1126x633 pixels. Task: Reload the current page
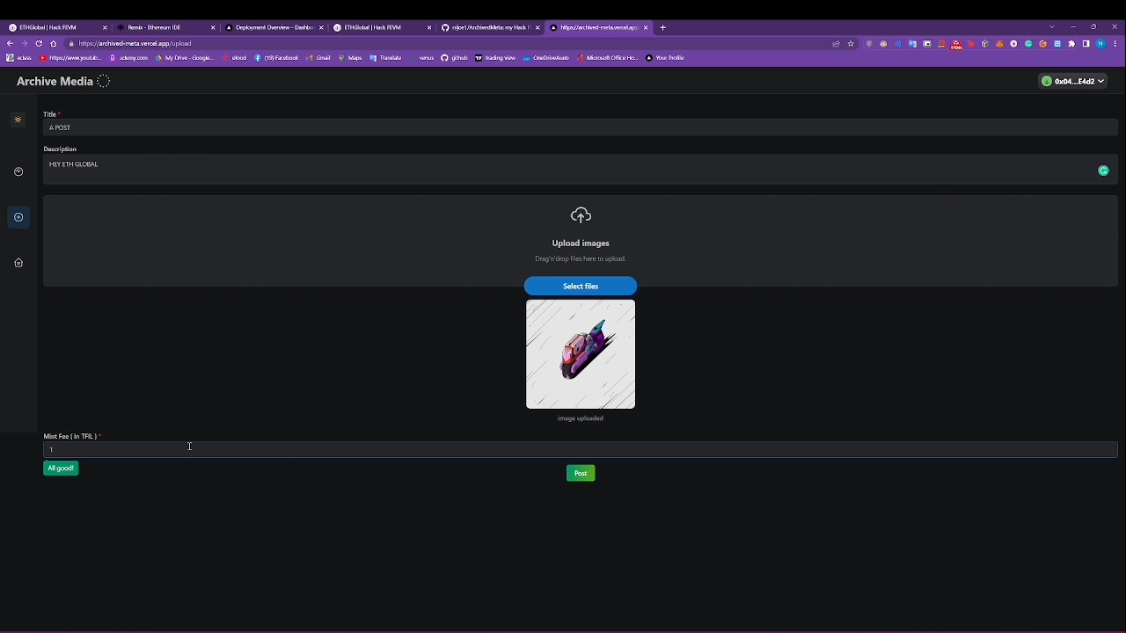[x=39, y=43]
